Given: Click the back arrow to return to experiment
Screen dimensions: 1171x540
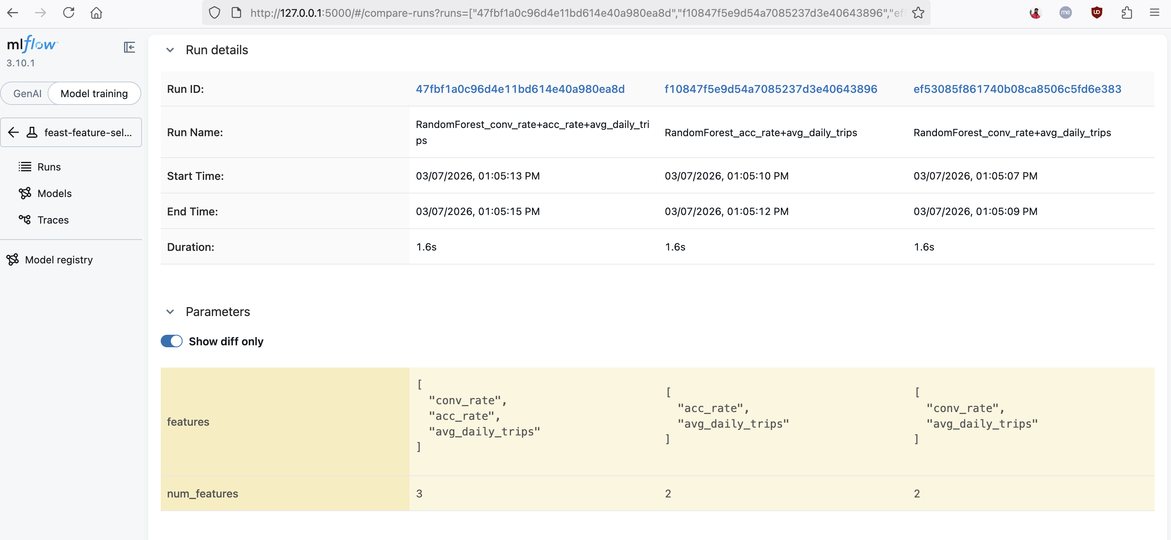Looking at the screenshot, I should (x=13, y=132).
